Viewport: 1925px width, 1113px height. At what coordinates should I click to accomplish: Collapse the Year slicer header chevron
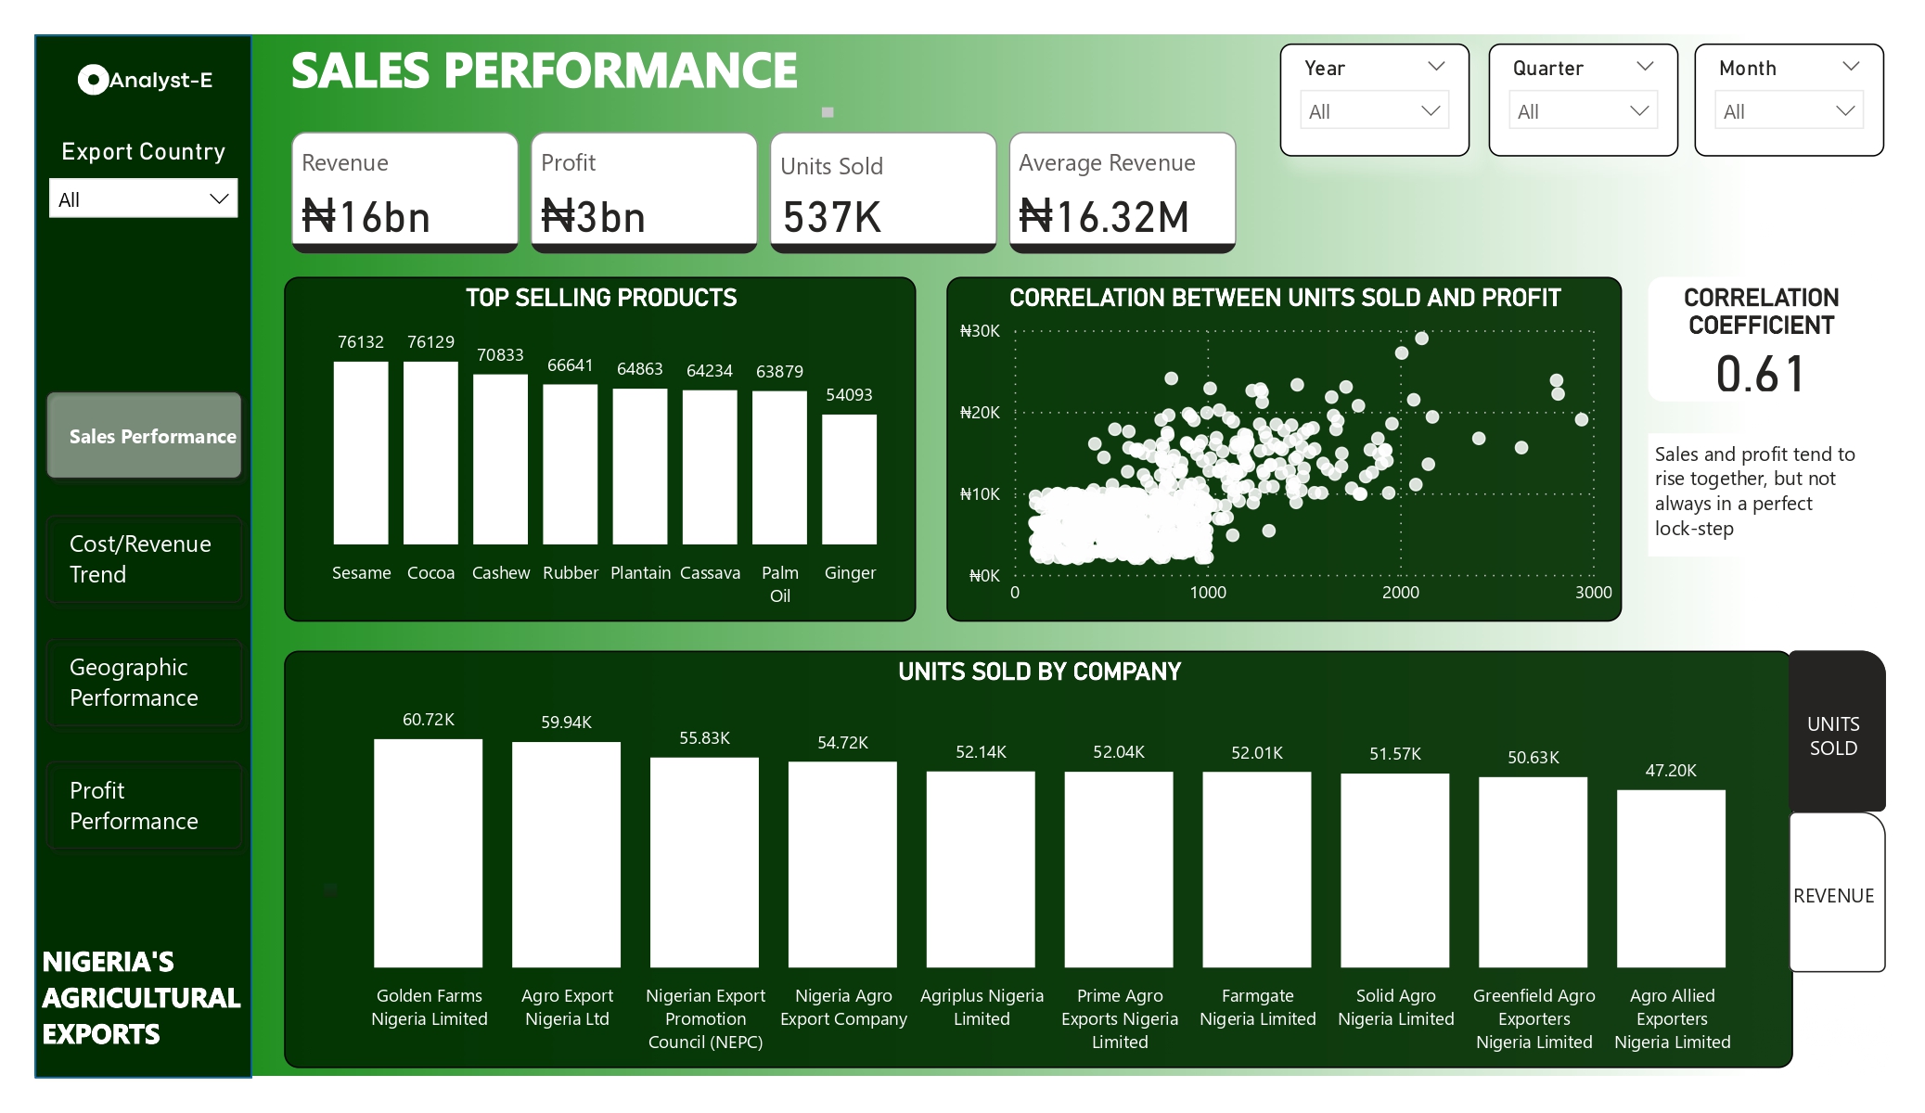[1436, 67]
